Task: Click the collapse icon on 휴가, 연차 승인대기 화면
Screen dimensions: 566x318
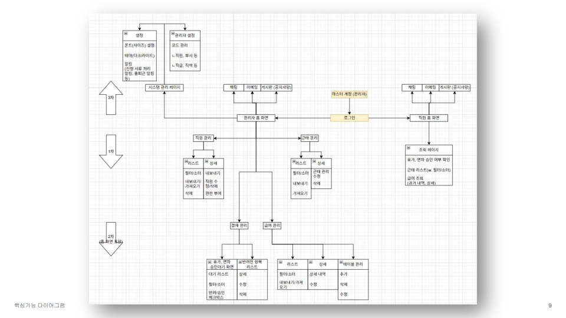Action: coord(210,261)
